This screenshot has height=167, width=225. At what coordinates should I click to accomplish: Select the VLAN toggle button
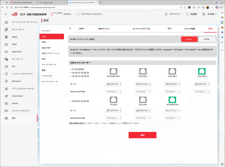tap(189, 39)
